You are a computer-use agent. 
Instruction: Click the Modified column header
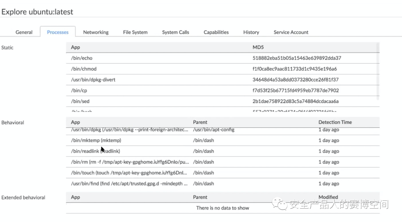pyautogui.click(x=328, y=197)
